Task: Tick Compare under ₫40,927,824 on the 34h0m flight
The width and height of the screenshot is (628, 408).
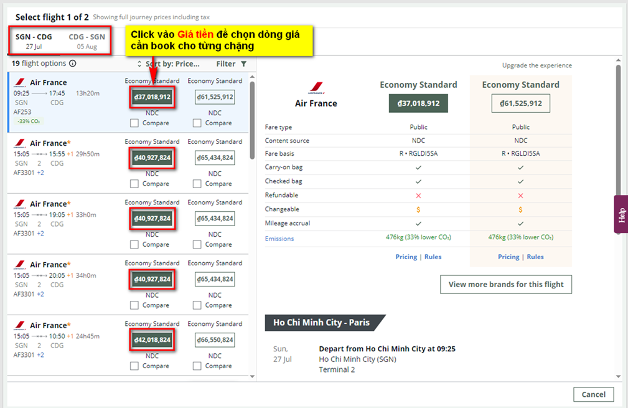Action: point(134,305)
